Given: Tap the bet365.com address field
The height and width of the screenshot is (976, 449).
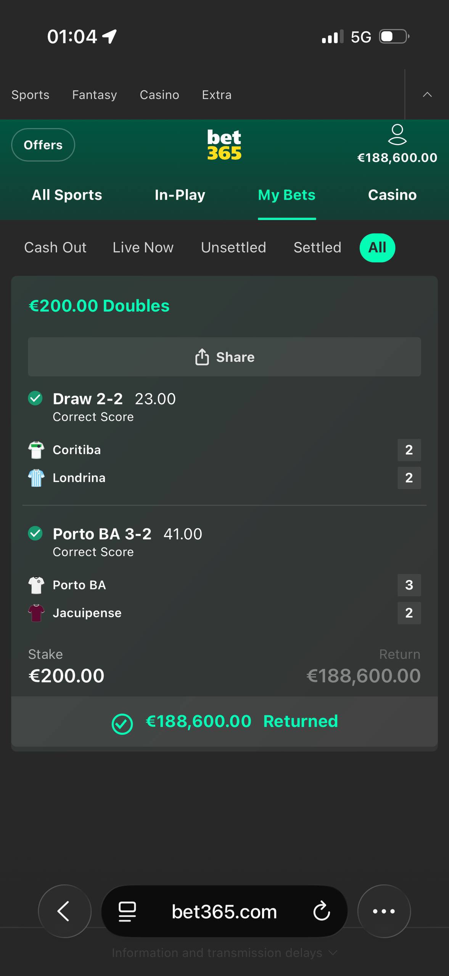Looking at the screenshot, I should (224, 911).
